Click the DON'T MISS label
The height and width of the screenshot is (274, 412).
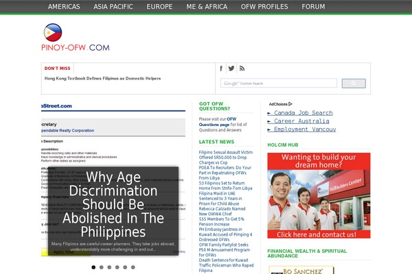[x=58, y=68]
